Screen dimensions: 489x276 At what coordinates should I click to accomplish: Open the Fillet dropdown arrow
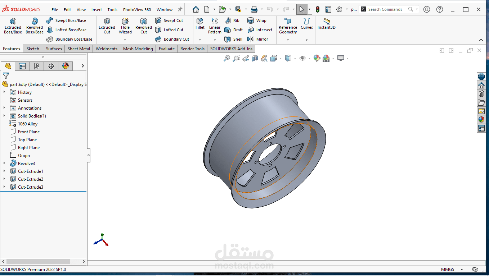coord(200,40)
